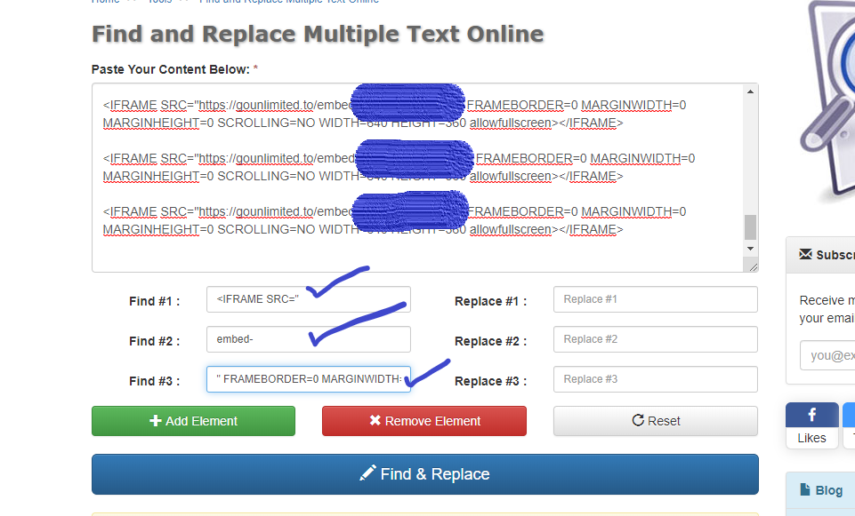This screenshot has height=516, width=855.
Task: Click the textarea resize handle
Action: tap(753, 266)
